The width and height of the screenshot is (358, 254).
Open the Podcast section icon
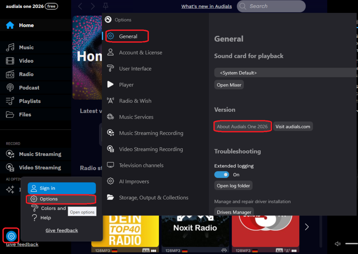[10, 88]
